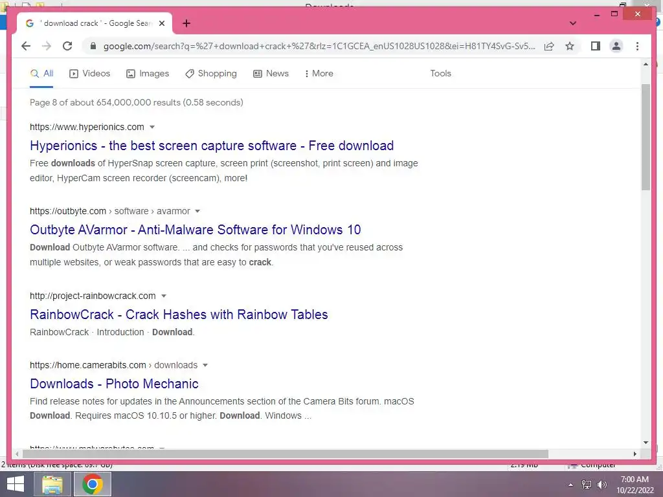Click the scroll down arrow
The width and height of the screenshot is (663, 497).
pos(646,443)
